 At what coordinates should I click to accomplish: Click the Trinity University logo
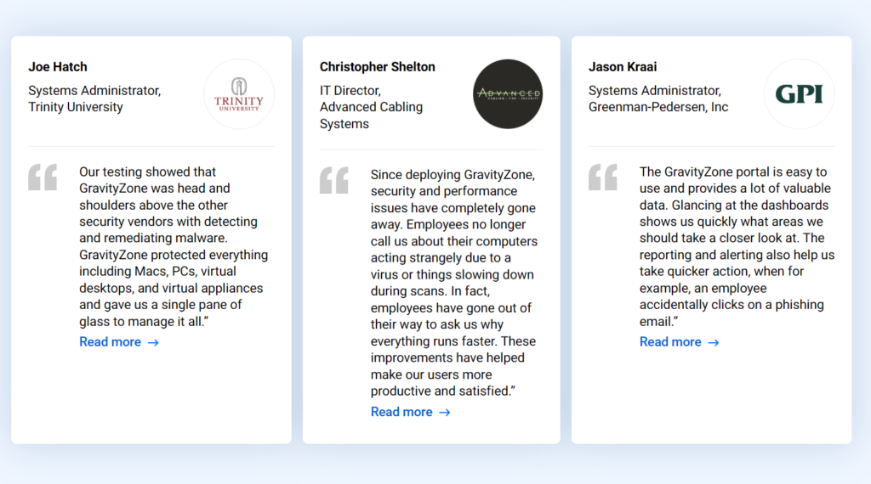point(239,94)
